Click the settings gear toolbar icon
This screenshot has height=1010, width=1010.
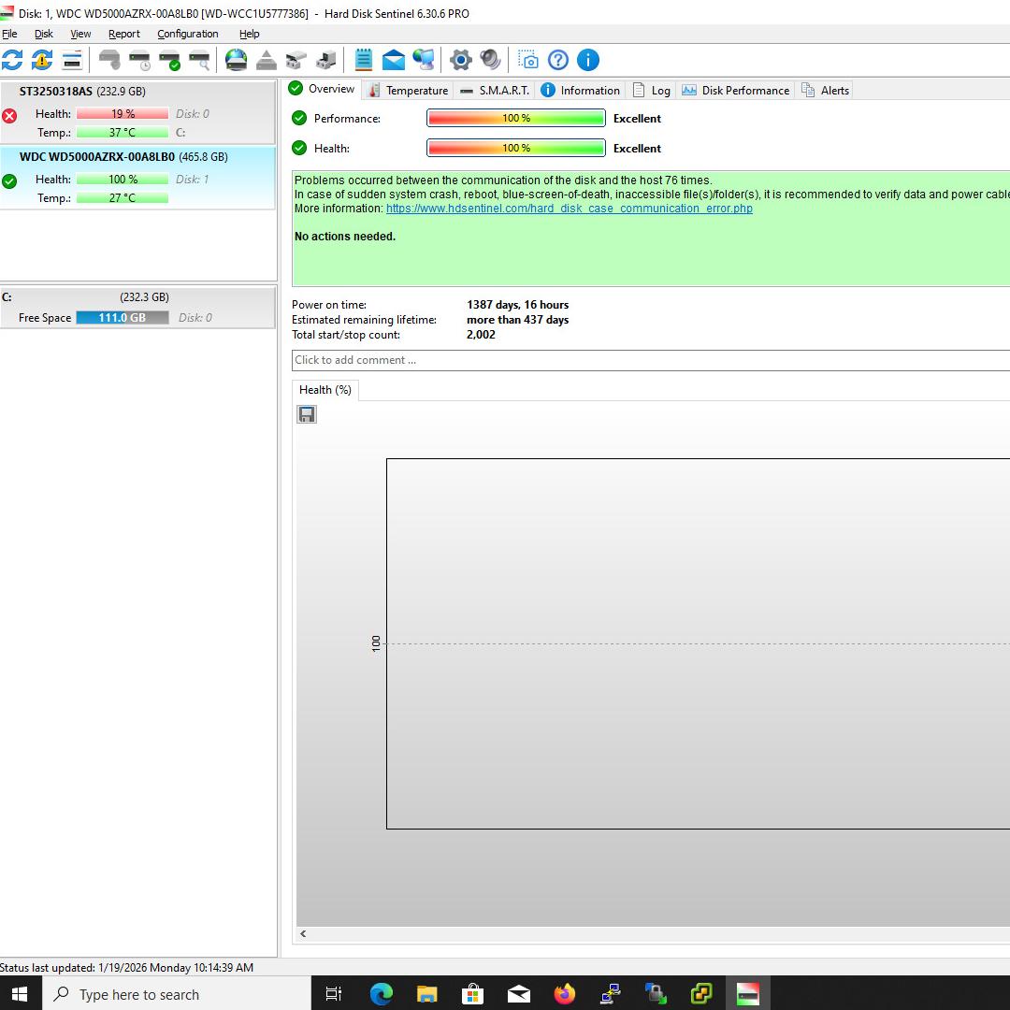tap(460, 60)
